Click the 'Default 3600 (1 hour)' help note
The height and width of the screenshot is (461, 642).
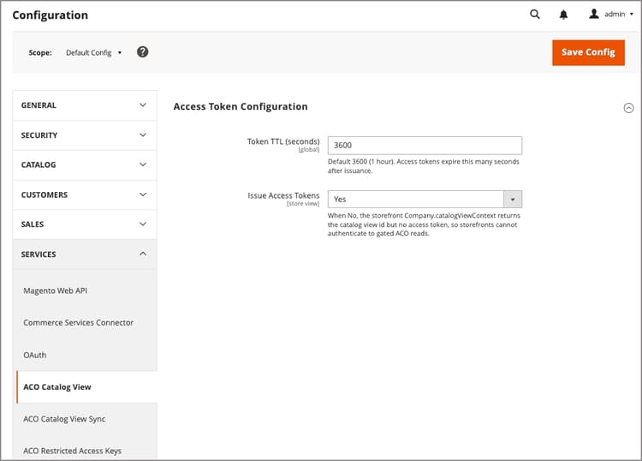point(424,166)
